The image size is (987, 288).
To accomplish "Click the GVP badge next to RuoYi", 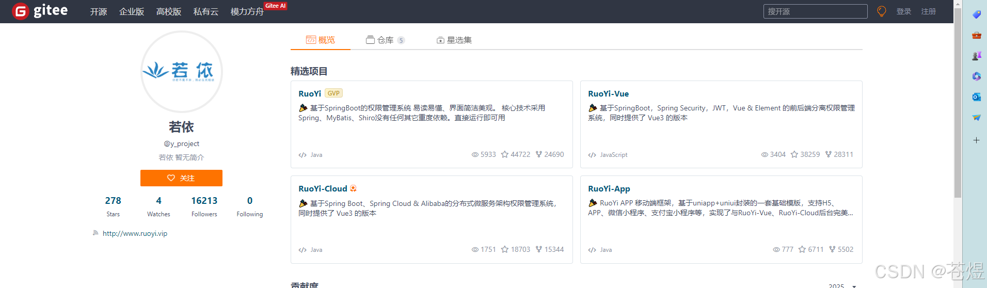I will (333, 93).
